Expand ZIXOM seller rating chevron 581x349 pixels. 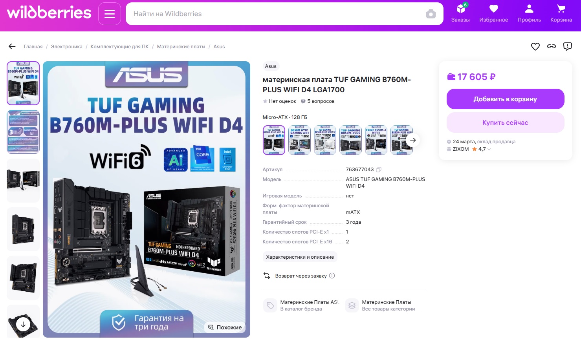(489, 149)
